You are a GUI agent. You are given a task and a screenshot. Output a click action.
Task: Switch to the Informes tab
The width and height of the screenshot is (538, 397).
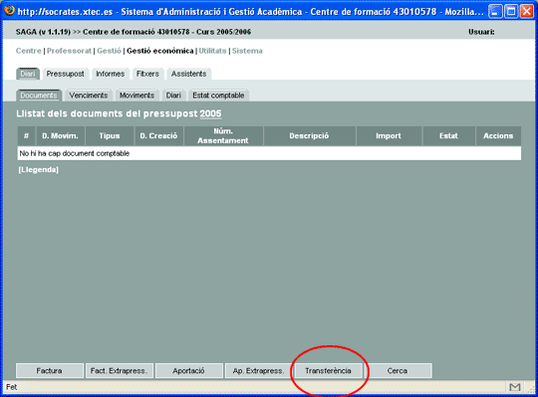[x=111, y=74]
